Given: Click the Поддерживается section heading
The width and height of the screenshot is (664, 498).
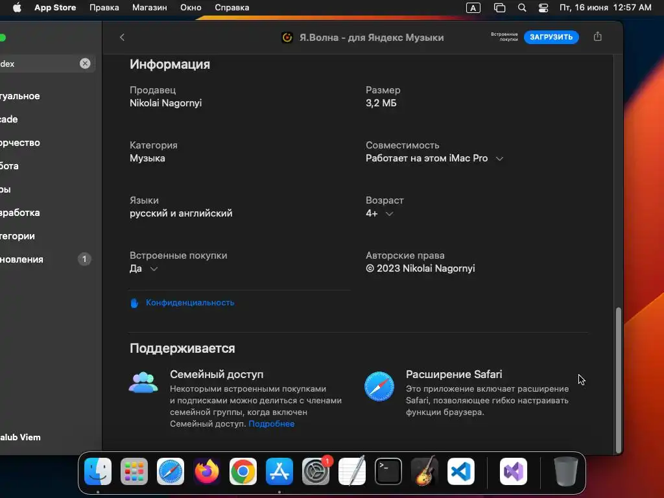Looking at the screenshot, I should pos(182,348).
